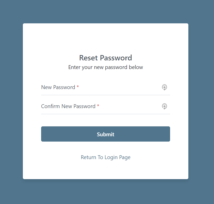Image resolution: width=214 pixels, height=204 pixels.
Task: Select the Confirm New Password field label
Action: coord(69,106)
